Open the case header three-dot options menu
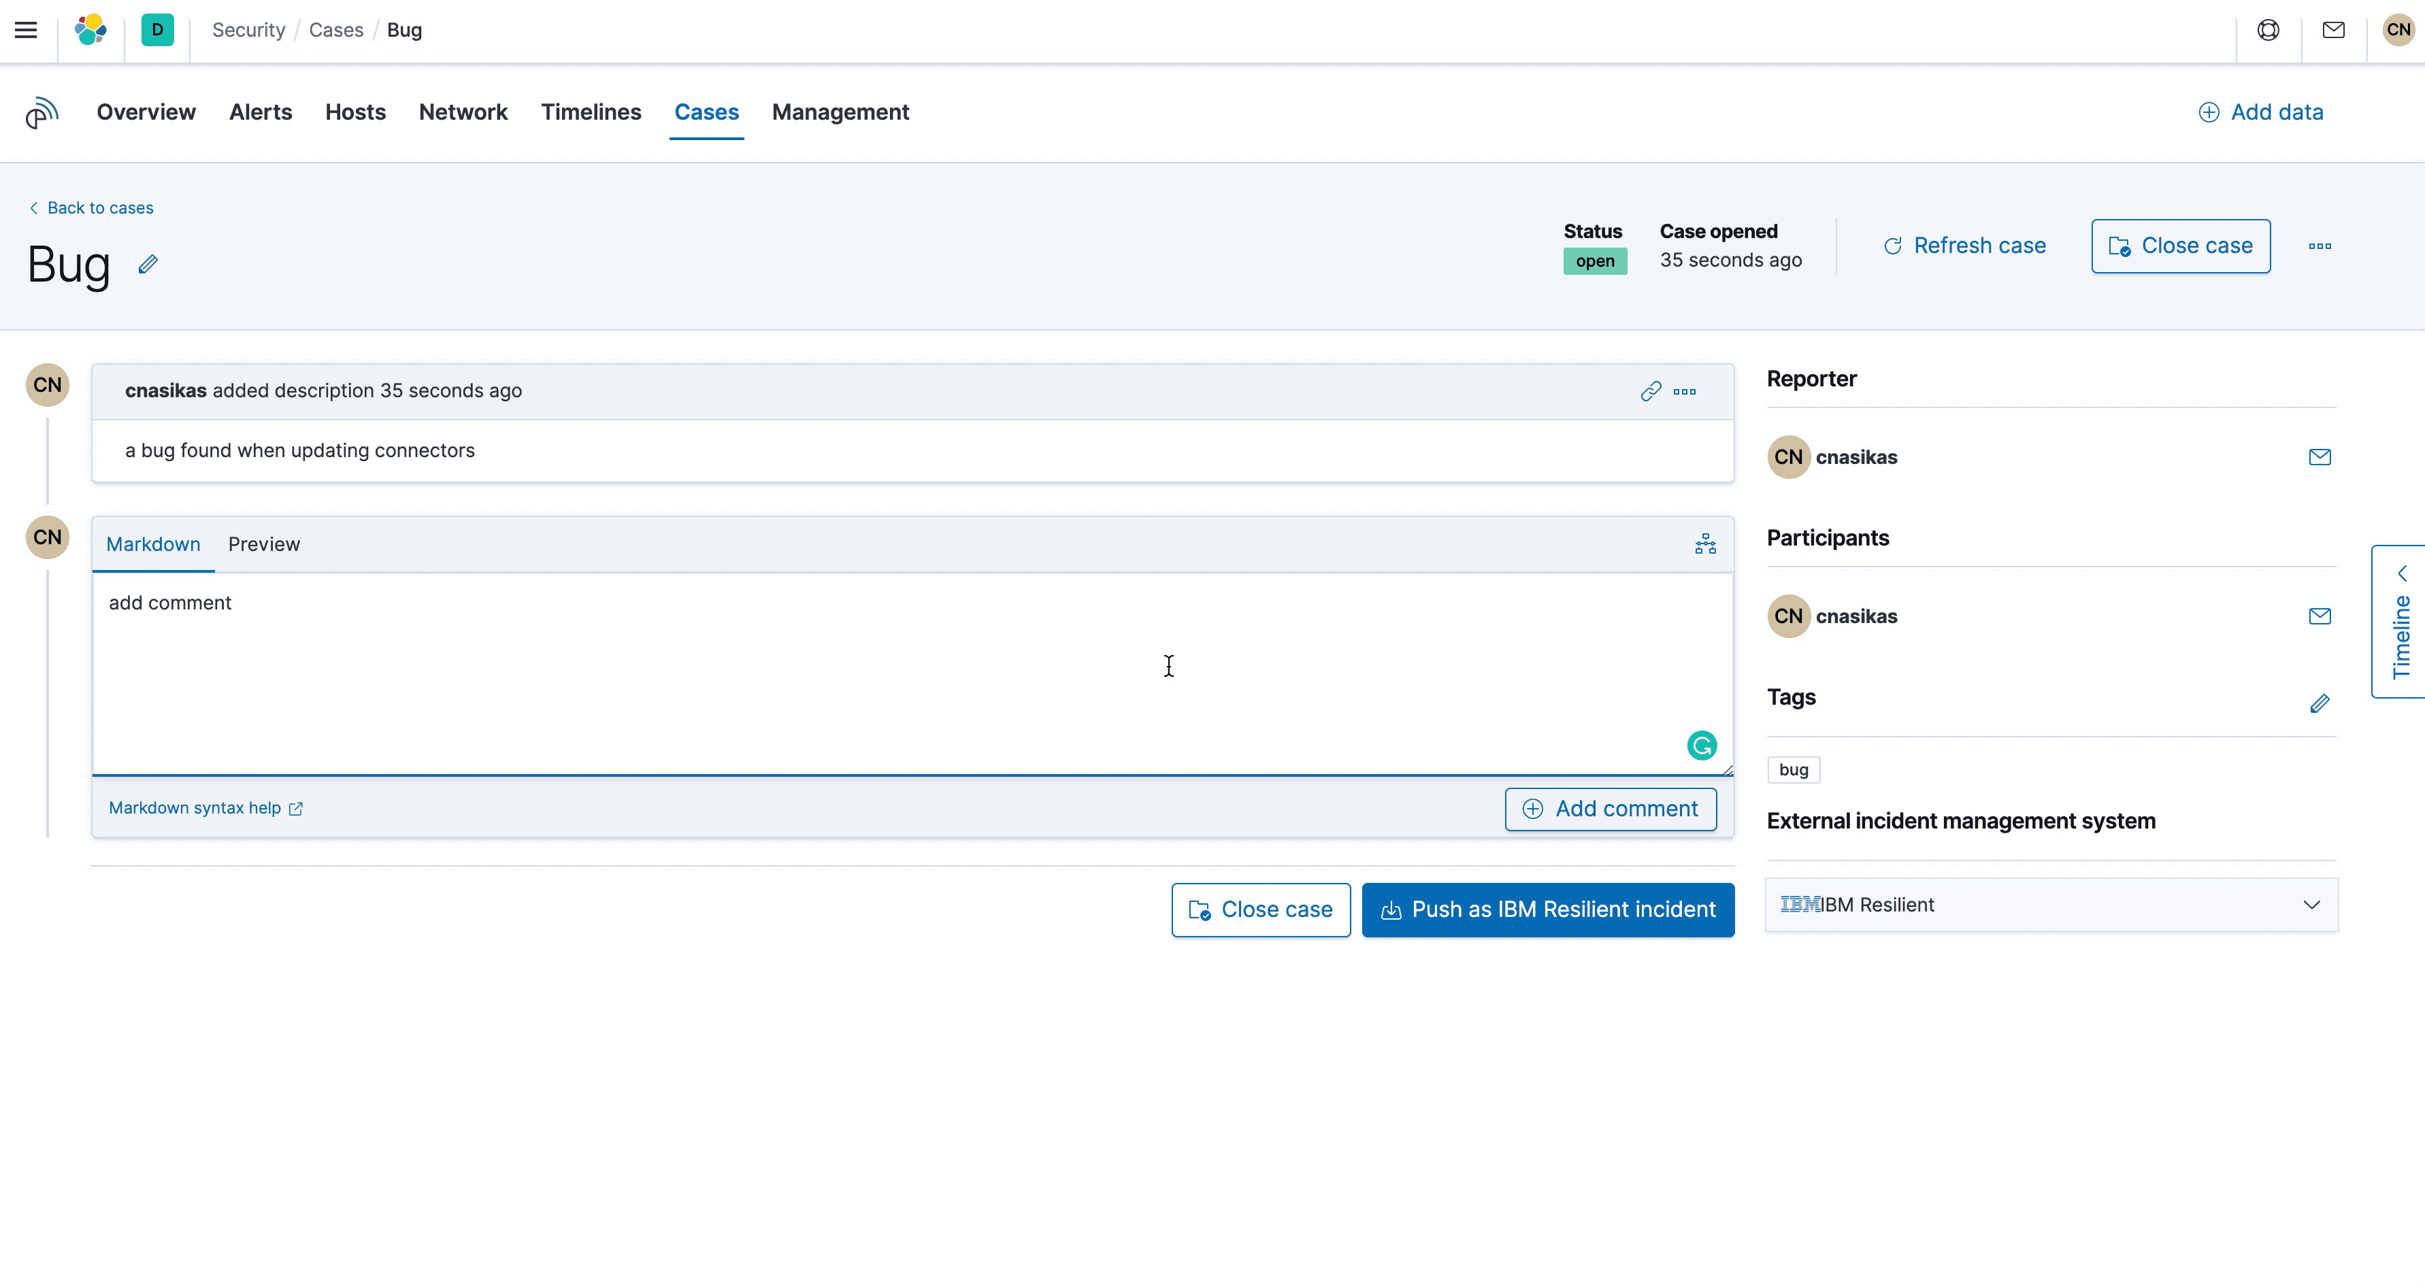Viewport: 2425px width, 1287px height. (2320, 246)
